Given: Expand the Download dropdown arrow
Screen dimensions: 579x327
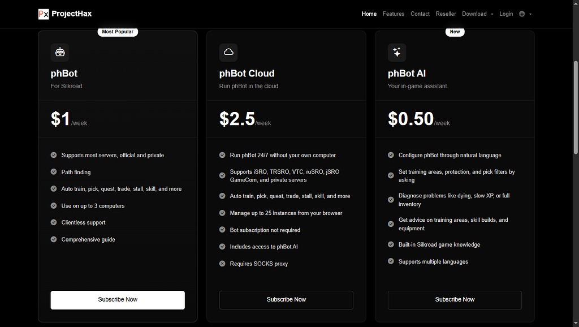Looking at the screenshot, I should [x=492, y=14].
